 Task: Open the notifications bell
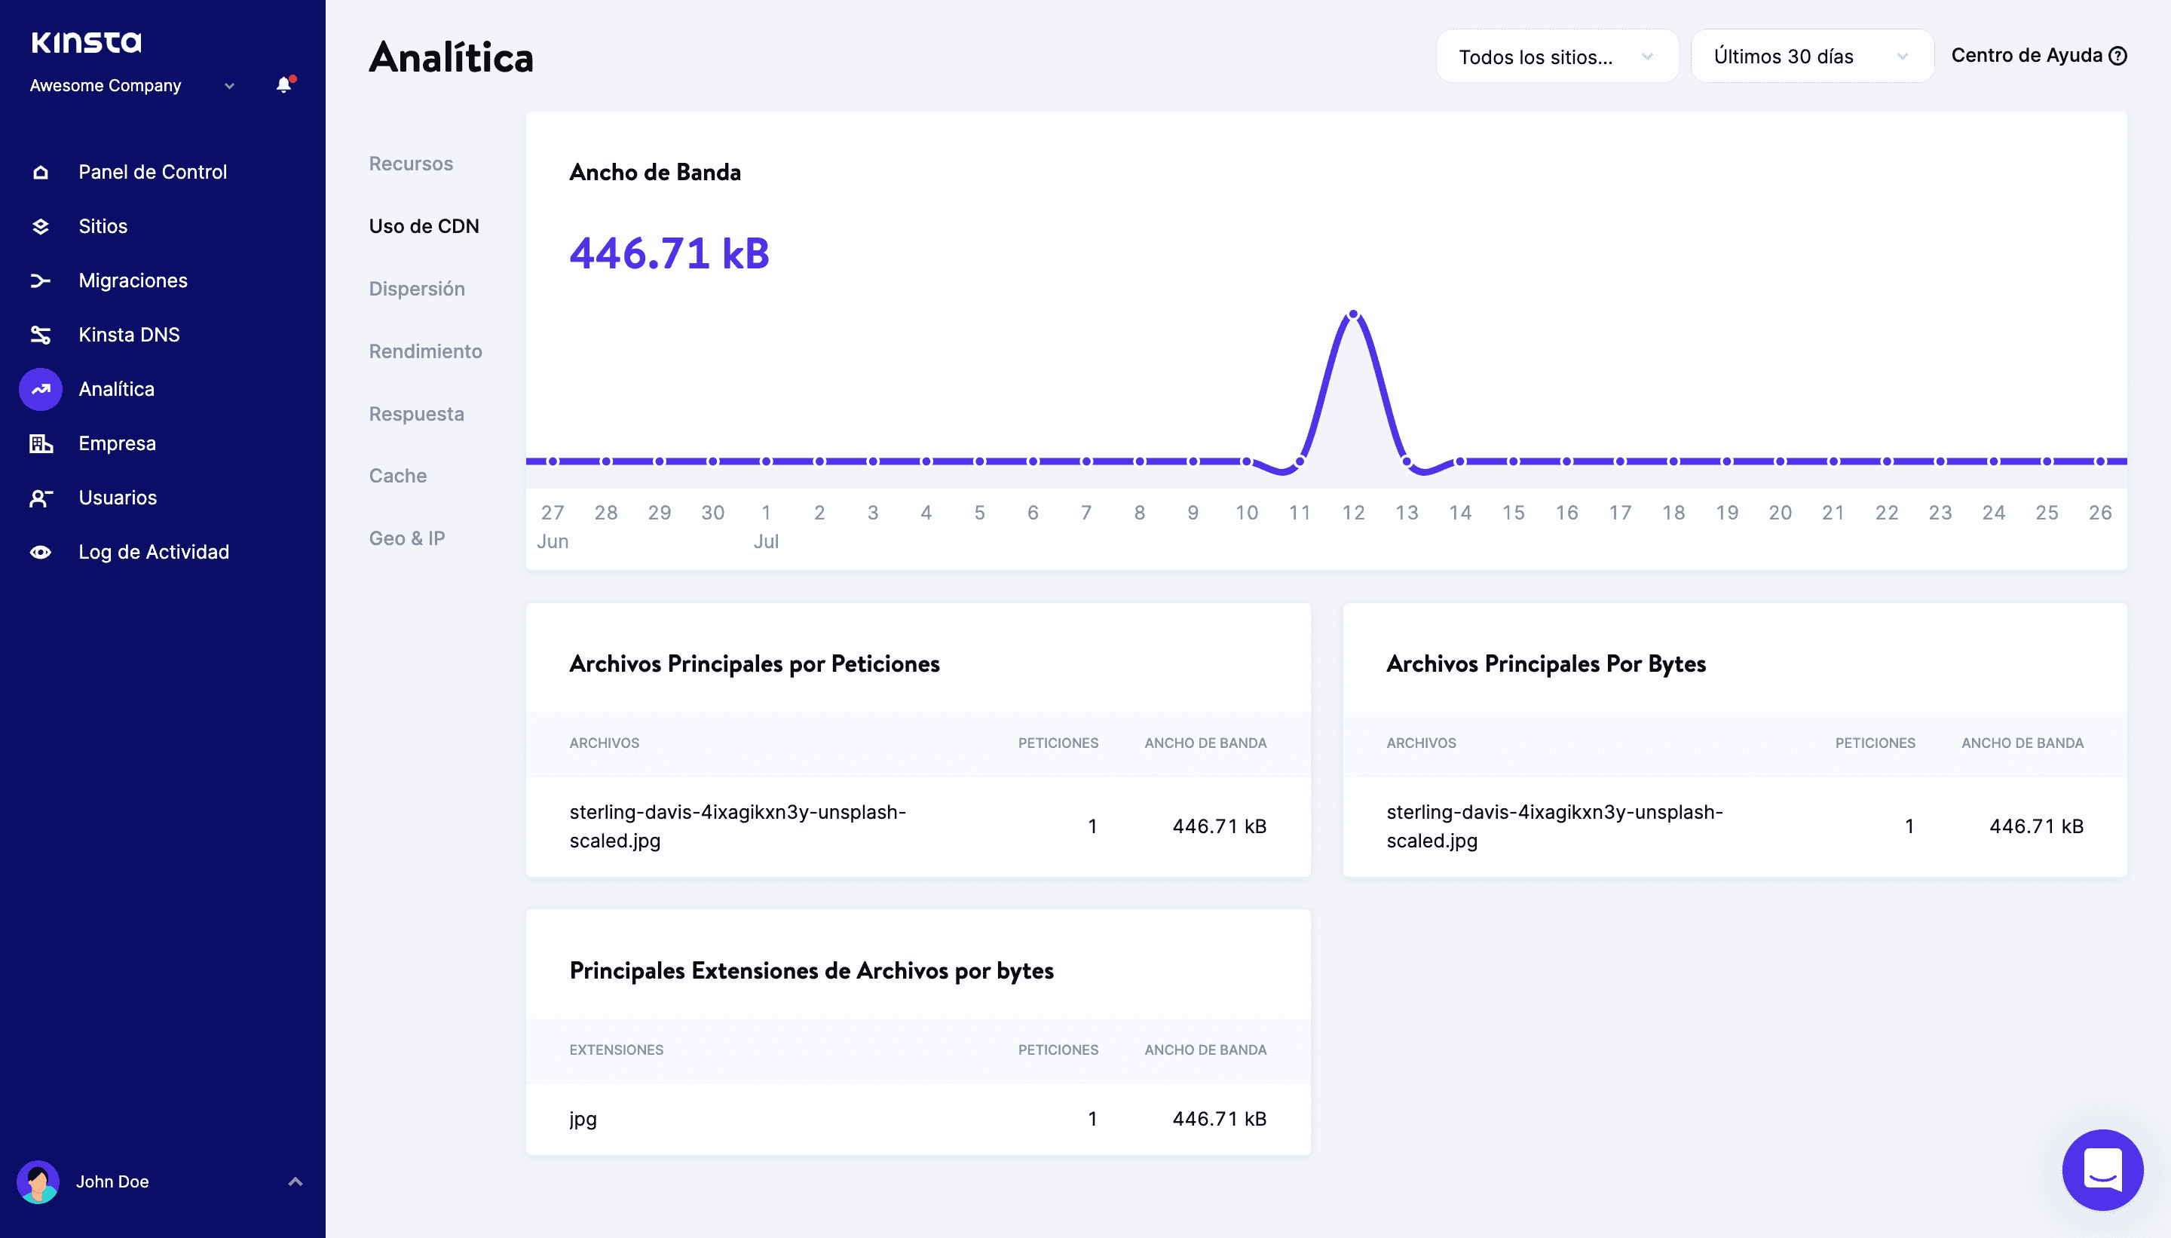pos(284,85)
